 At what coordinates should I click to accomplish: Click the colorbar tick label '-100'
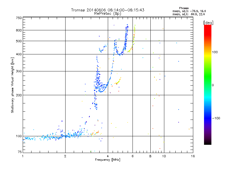coord(216,118)
